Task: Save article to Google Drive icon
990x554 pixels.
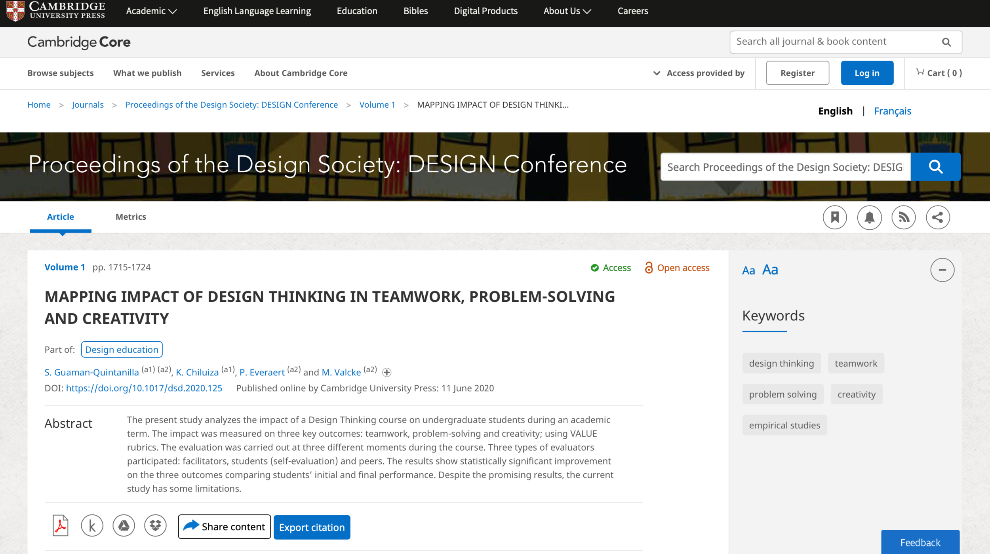Action: 124,526
